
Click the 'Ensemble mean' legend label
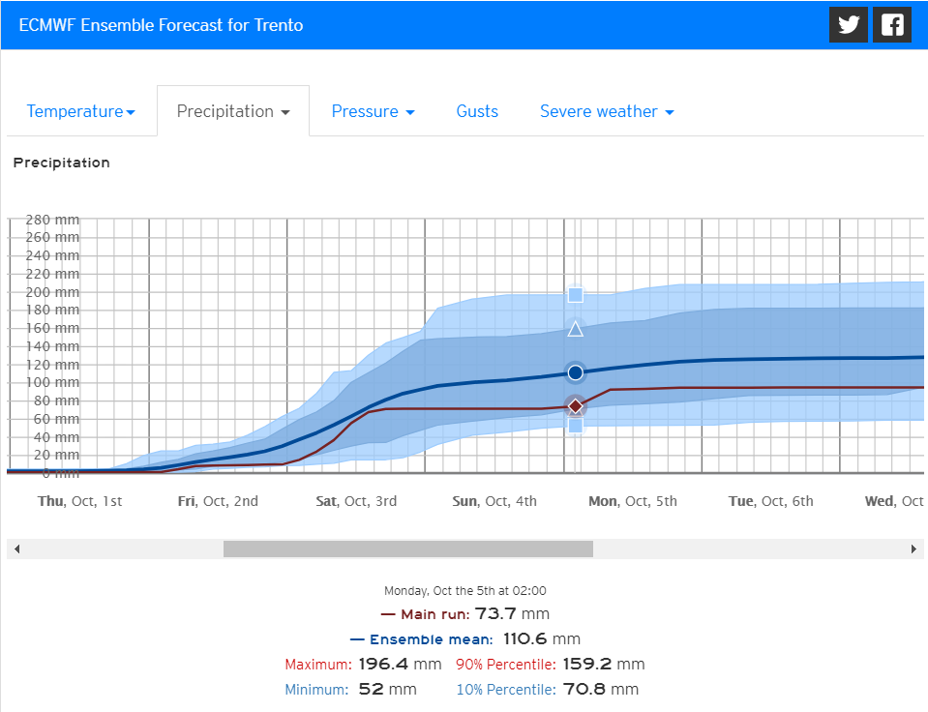tap(431, 639)
